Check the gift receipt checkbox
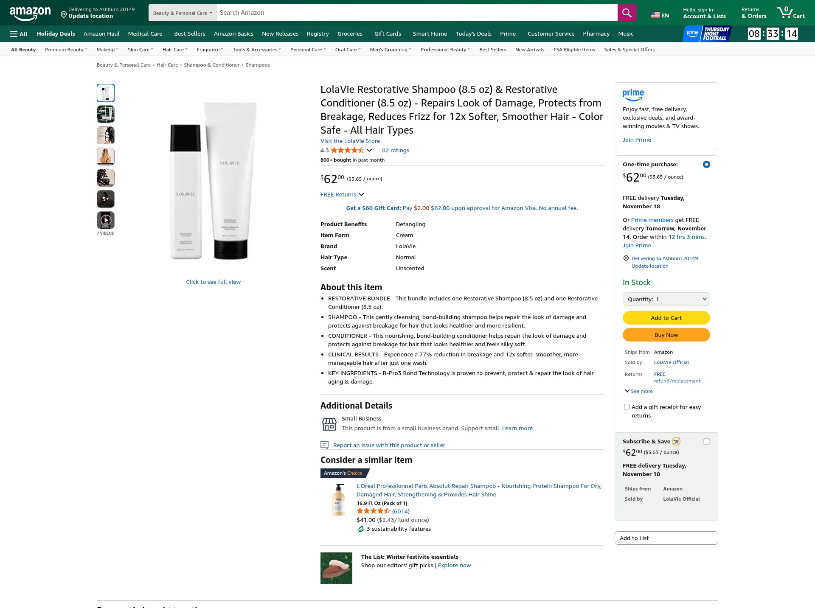Viewport: 815px width, 608px height. pyautogui.click(x=627, y=407)
